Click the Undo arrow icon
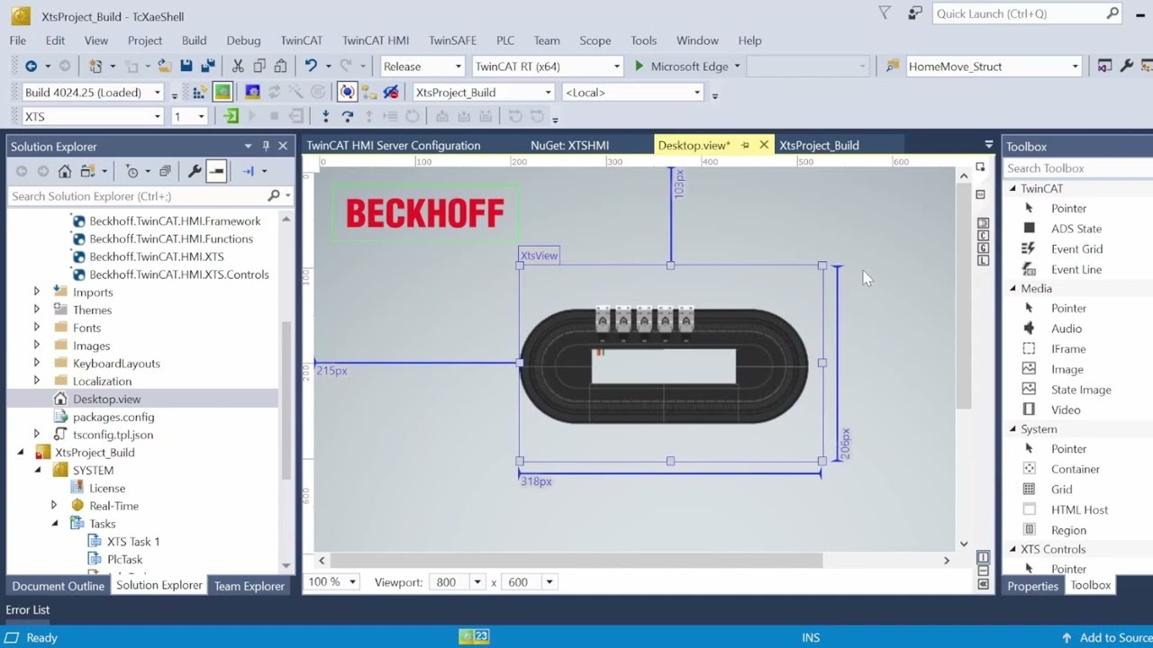The image size is (1153, 648). point(311,66)
